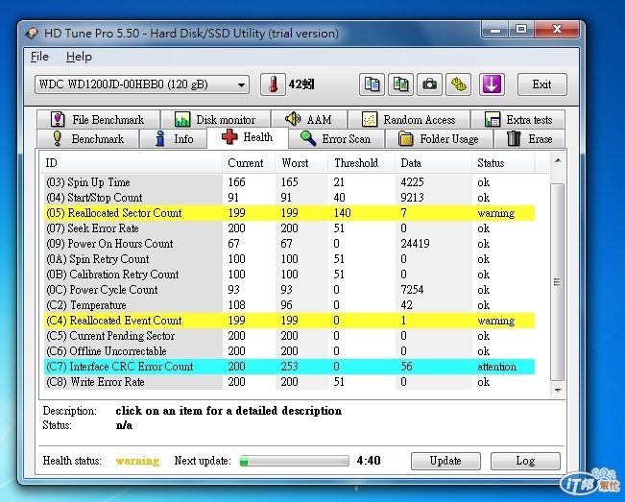The height and width of the screenshot is (502, 625).
Task: Click the Data value 24419 for Power On Hours
Action: click(415, 244)
